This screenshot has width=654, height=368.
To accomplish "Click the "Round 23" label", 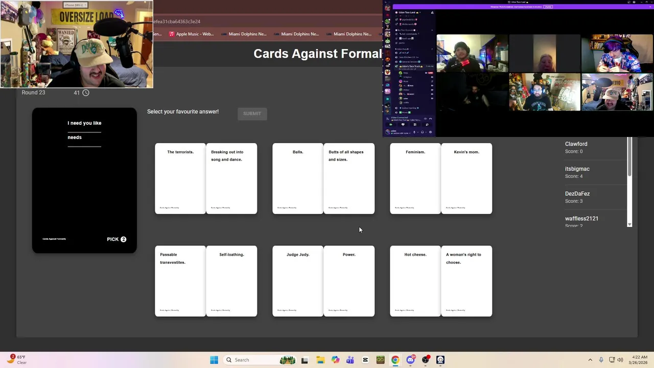I will 33,93.
